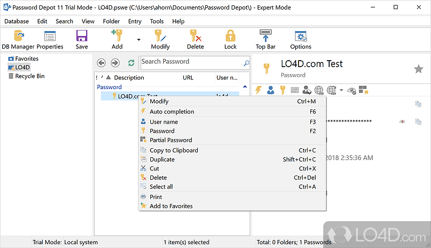Select Favorites in the folder tree
431x248 pixels.
[26, 59]
